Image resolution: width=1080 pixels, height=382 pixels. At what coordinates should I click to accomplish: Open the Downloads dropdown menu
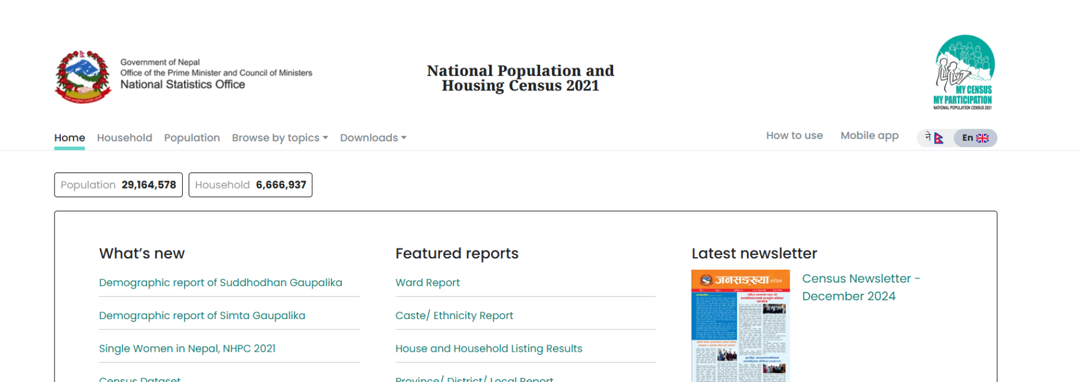tap(373, 138)
